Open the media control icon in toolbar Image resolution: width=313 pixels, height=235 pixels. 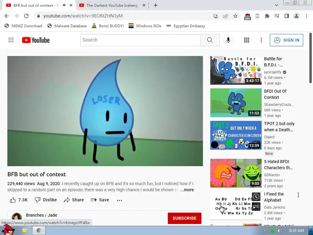coord(277,16)
